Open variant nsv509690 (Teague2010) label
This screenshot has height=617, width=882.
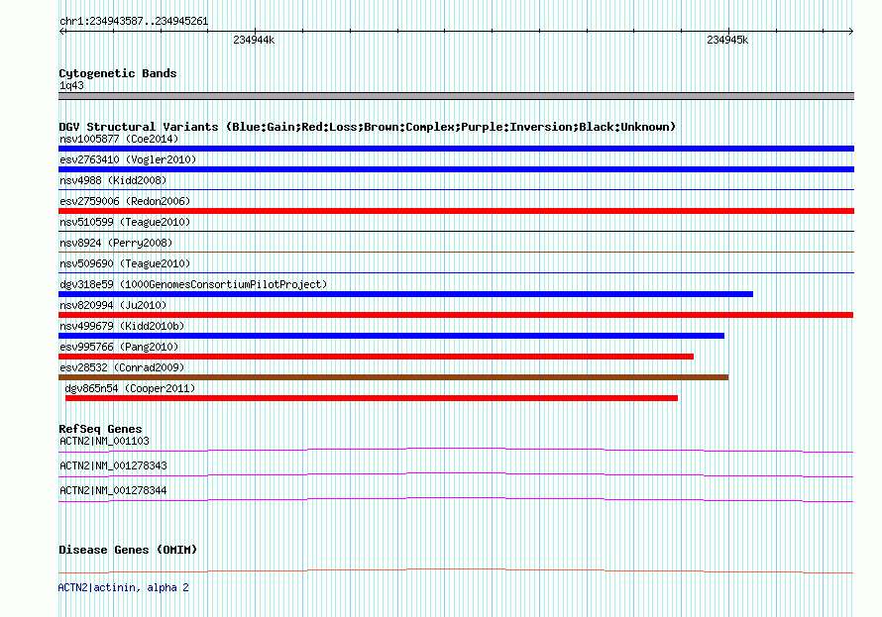(x=125, y=263)
